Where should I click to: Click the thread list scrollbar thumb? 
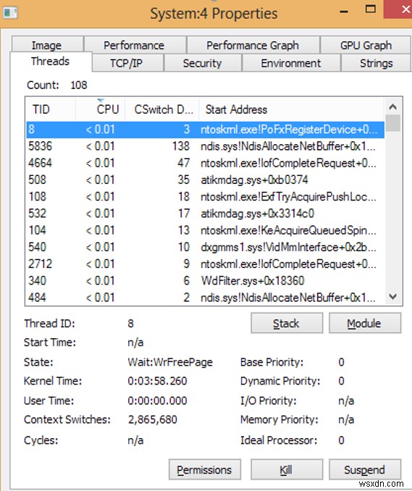[393, 123]
